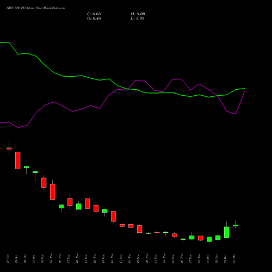Select the 24 Nov date label
This screenshot has width=272, height=272.
click(164, 258)
